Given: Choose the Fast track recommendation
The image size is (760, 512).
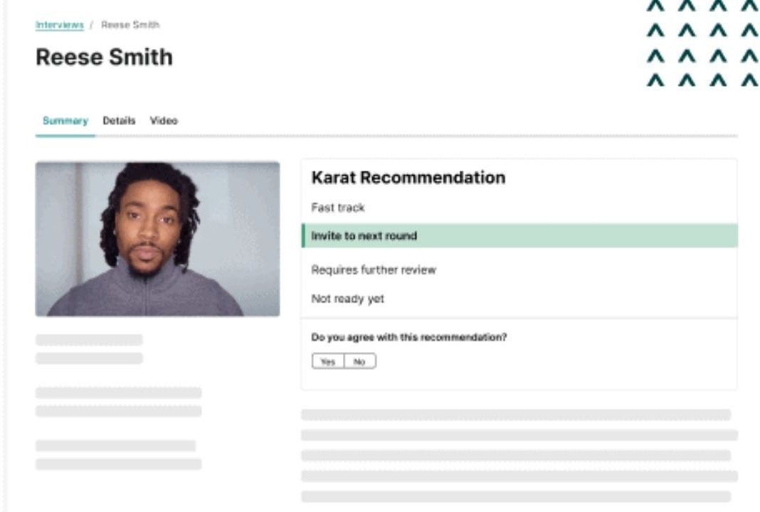Looking at the screenshot, I should pyautogui.click(x=338, y=208).
